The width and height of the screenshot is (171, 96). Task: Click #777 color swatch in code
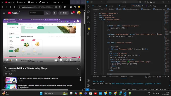click(157, 34)
